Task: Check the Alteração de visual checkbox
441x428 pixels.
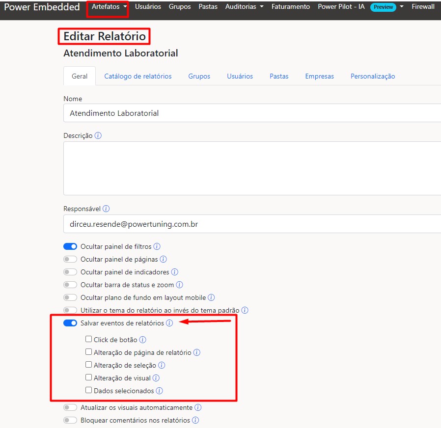Action: [x=88, y=377]
